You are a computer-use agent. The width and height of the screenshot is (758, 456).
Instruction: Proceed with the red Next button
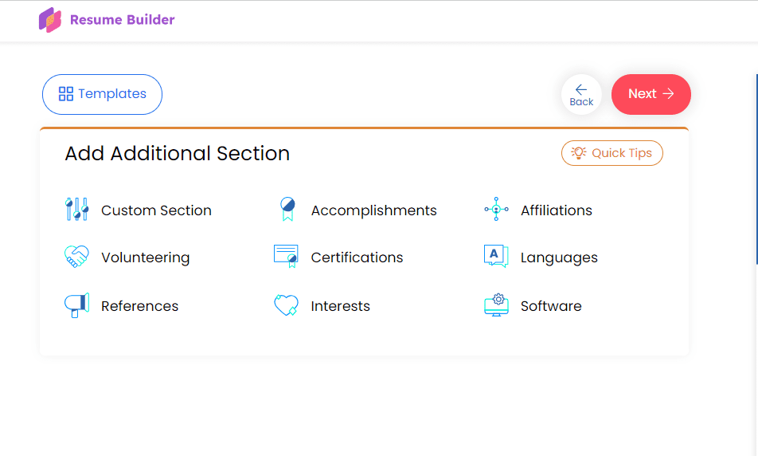tap(651, 94)
